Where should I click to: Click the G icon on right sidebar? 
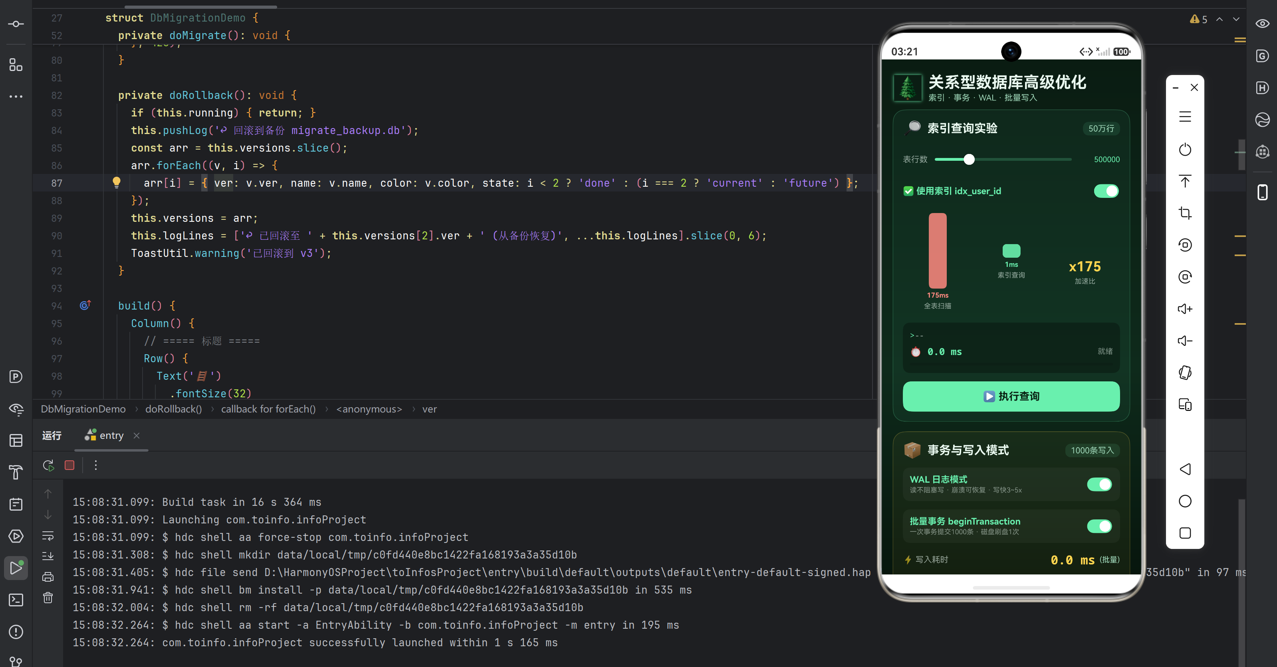(x=1262, y=56)
